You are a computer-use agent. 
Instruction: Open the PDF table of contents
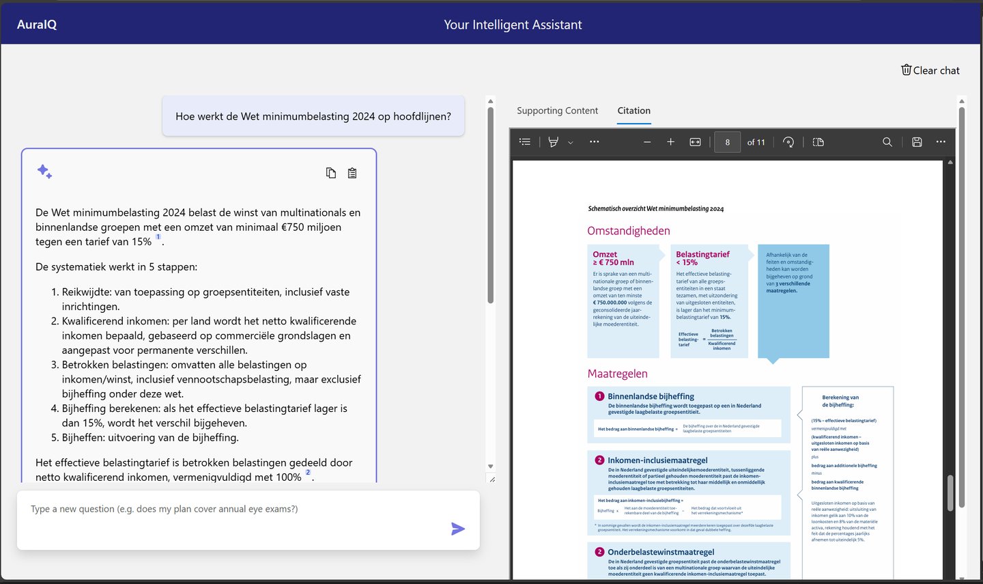point(525,142)
